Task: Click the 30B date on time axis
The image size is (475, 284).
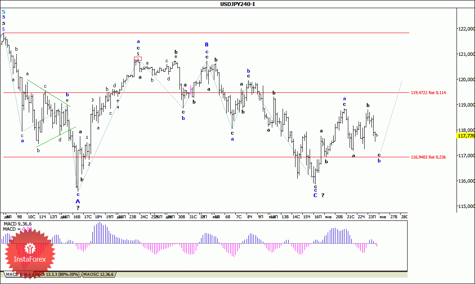Action: 182,217
